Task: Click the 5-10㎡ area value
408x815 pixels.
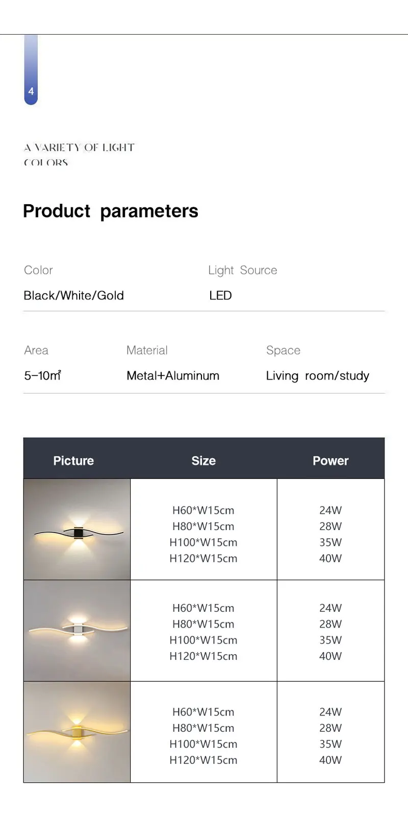Action: point(42,376)
